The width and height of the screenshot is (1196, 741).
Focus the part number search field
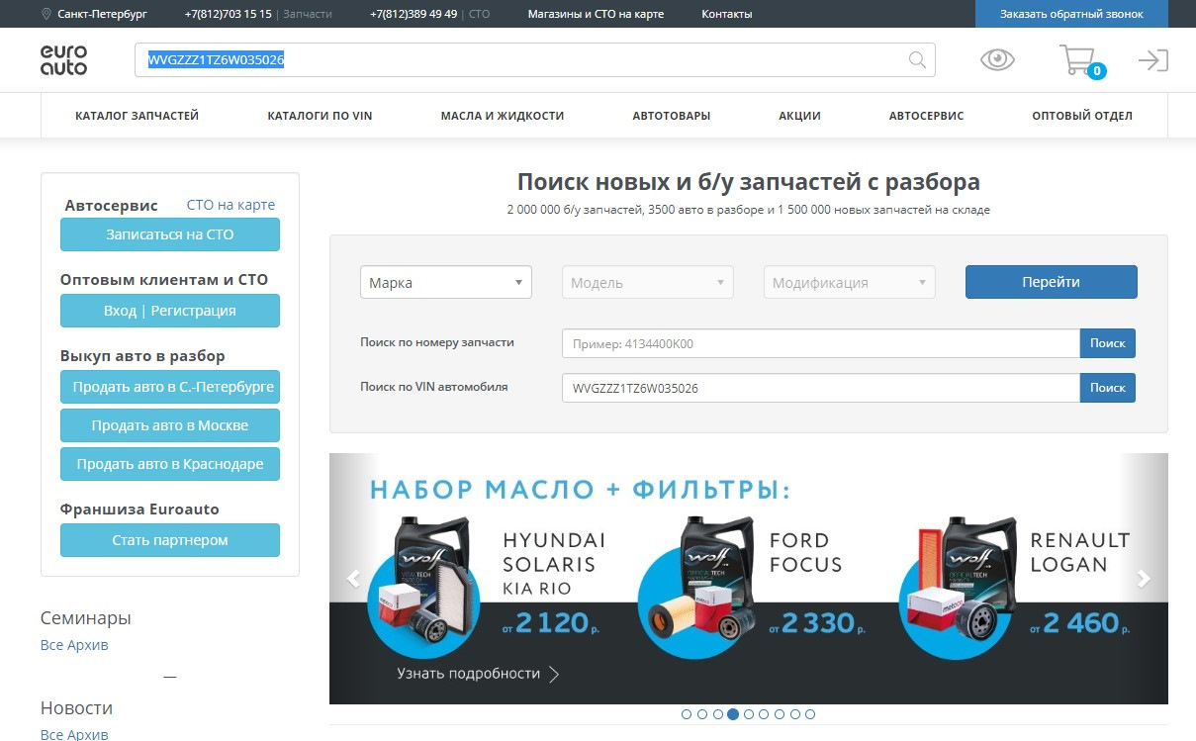(821, 343)
